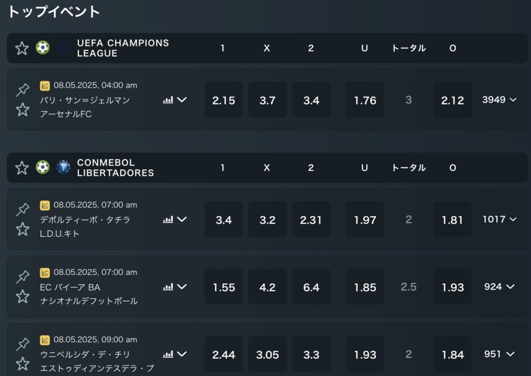Expand the 3949 more markets dropdown

click(499, 100)
